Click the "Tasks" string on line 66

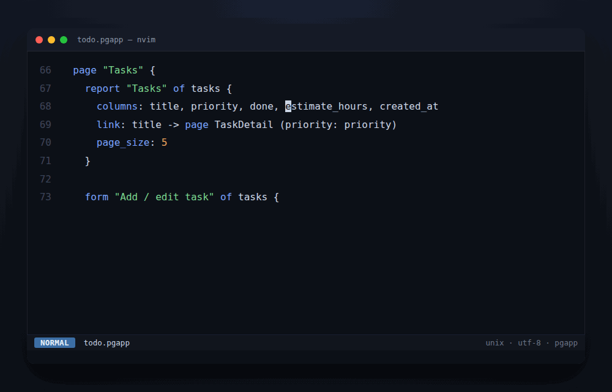point(123,70)
